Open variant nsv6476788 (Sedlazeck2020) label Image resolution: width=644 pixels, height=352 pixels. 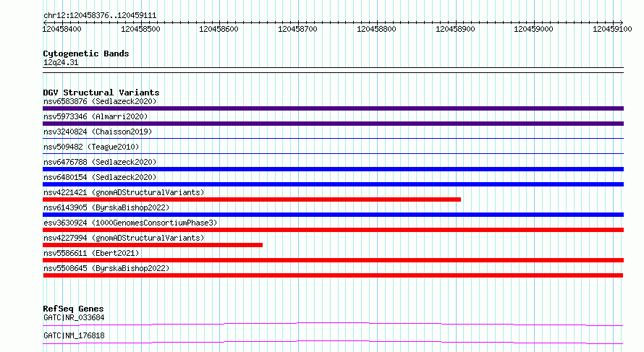click(x=100, y=162)
